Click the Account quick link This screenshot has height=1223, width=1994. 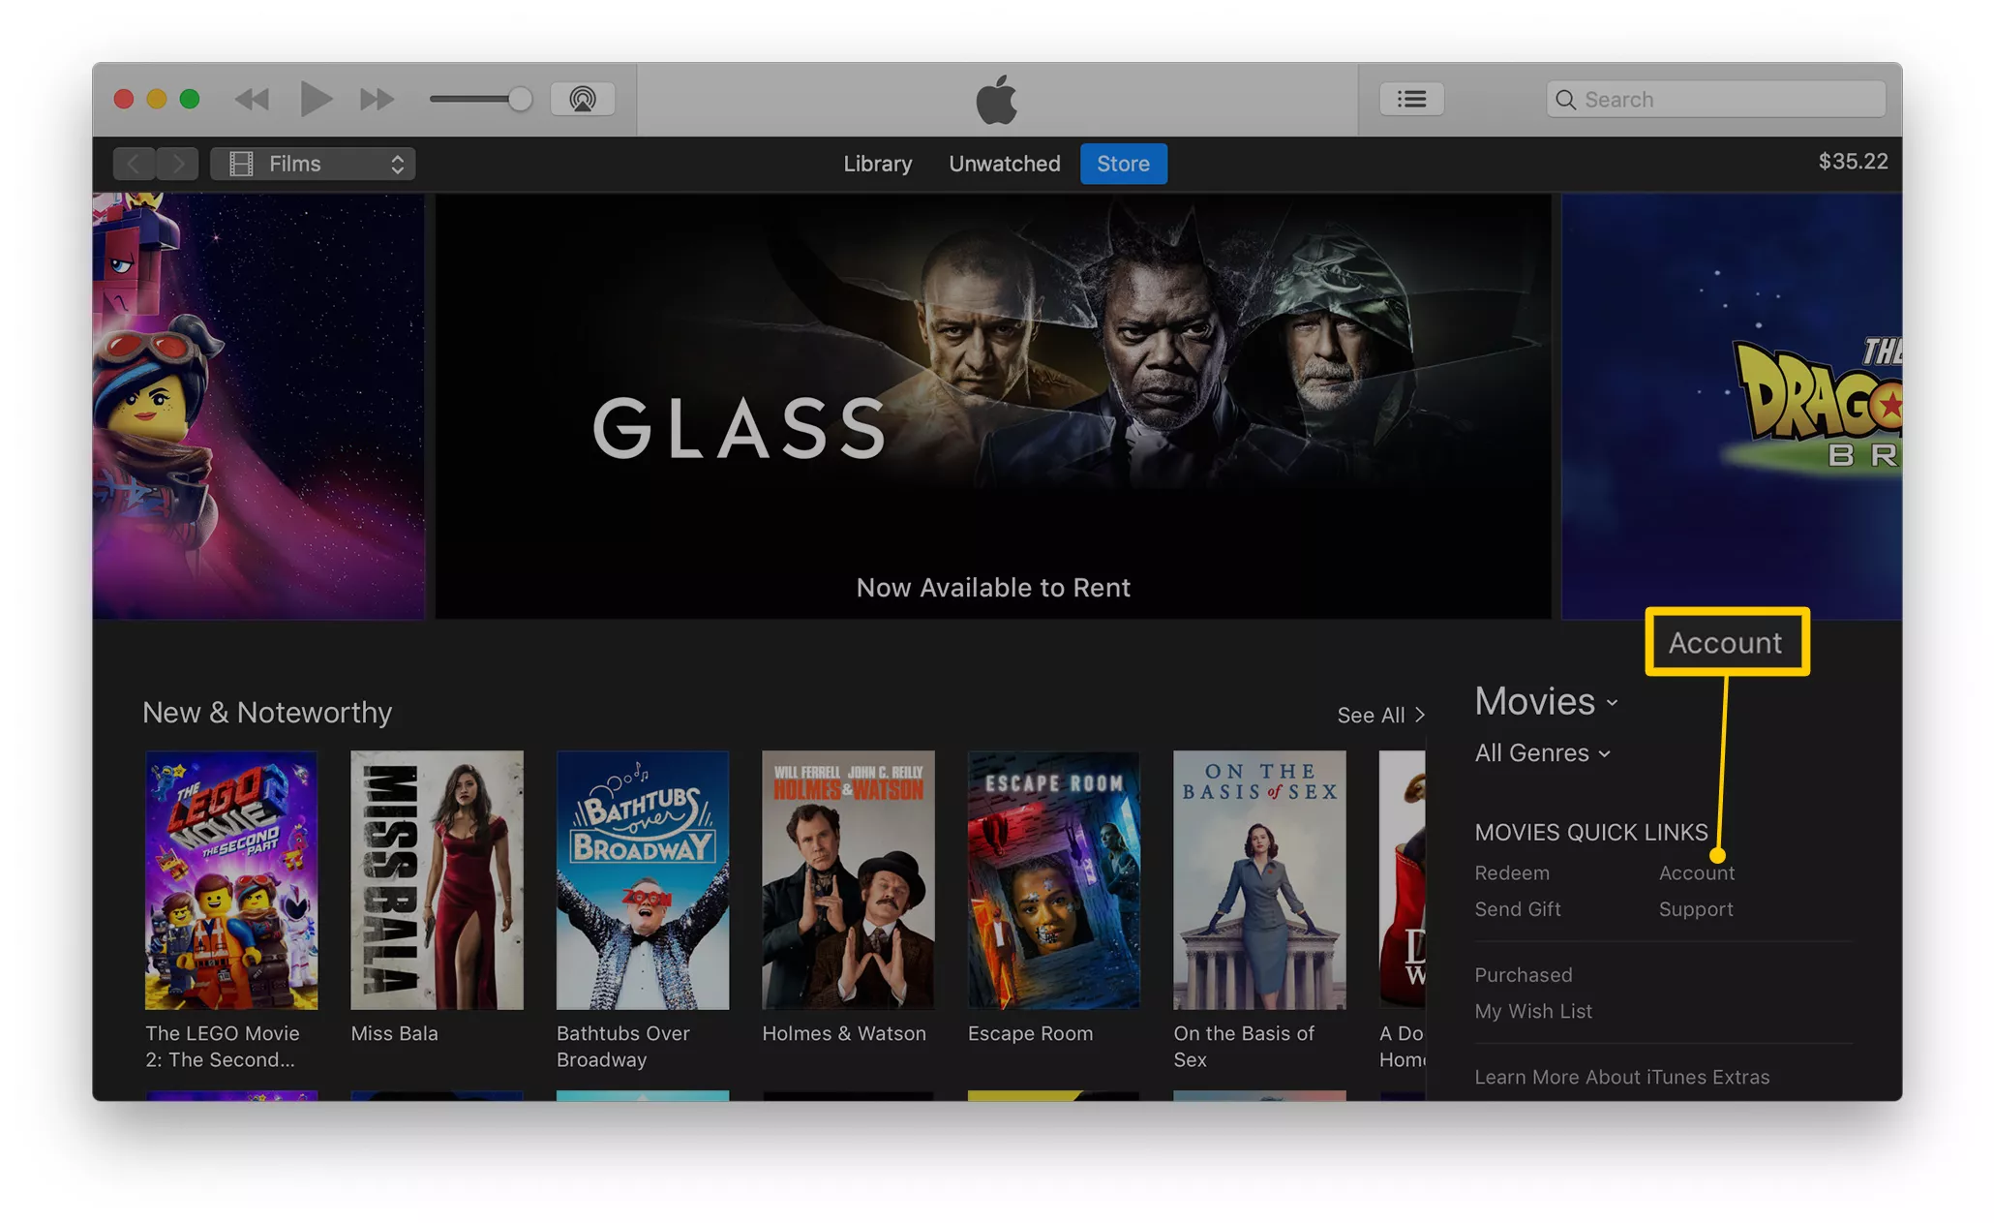(1696, 872)
